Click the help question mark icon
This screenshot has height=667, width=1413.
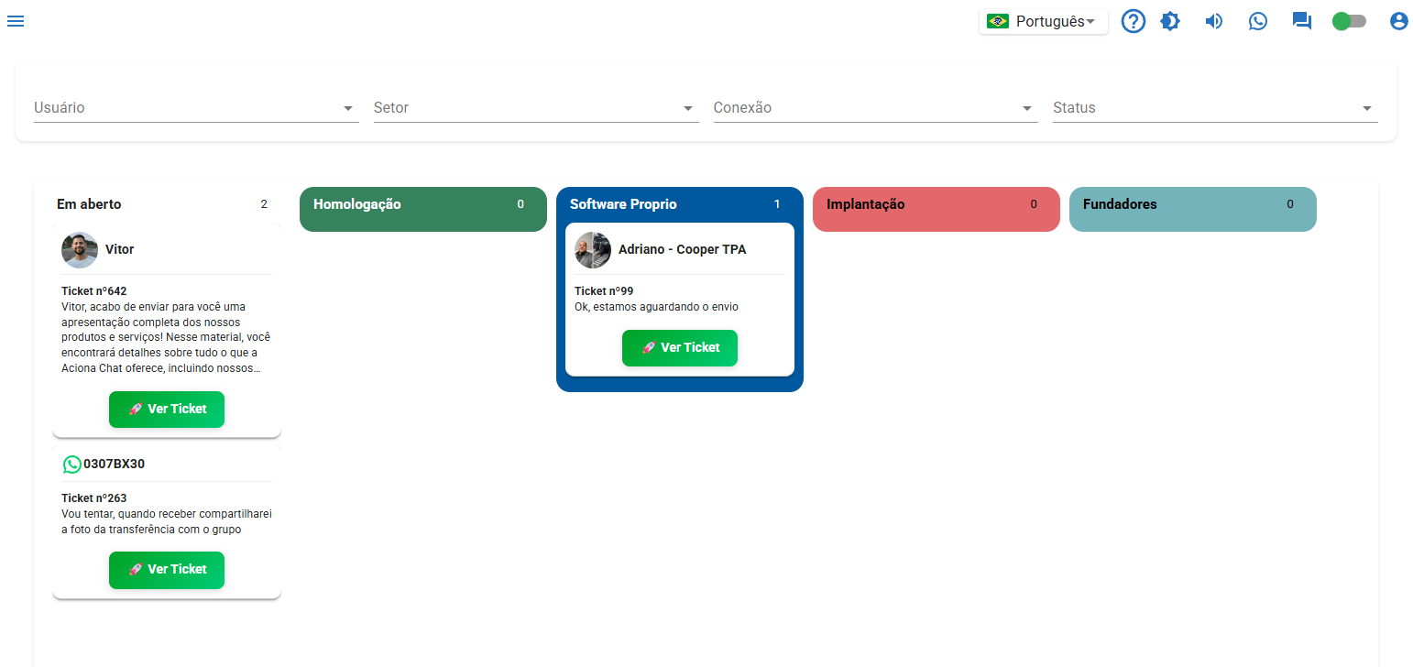click(x=1134, y=21)
